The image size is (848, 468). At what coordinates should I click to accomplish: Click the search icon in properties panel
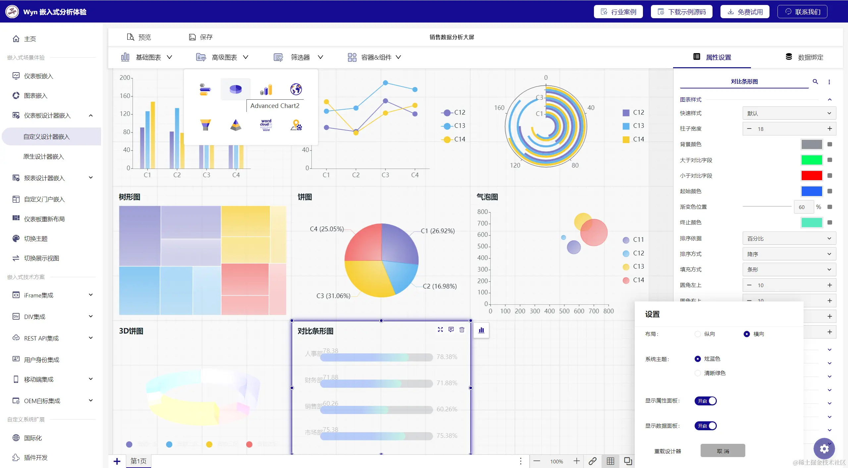click(x=815, y=81)
